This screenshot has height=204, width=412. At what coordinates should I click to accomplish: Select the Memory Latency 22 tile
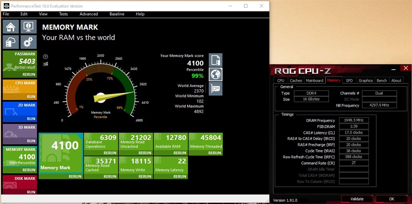pos(171,165)
